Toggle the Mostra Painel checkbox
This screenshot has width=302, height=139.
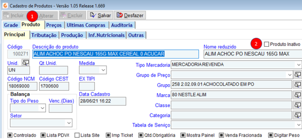pos(183,135)
